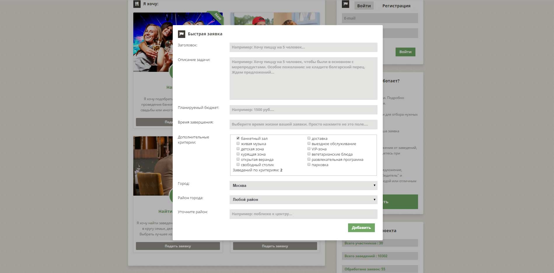
Task: Click the restaurant photo thumbnail with the yellow chair
Action: point(153,166)
